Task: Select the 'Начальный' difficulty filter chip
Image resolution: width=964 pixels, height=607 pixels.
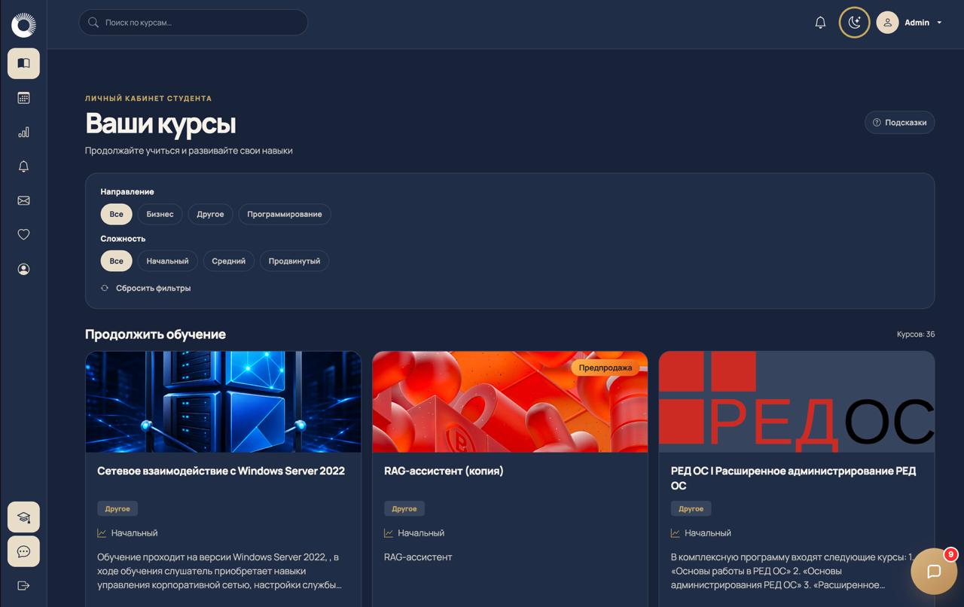Action: pyautogui.click(x=167, y=261)
